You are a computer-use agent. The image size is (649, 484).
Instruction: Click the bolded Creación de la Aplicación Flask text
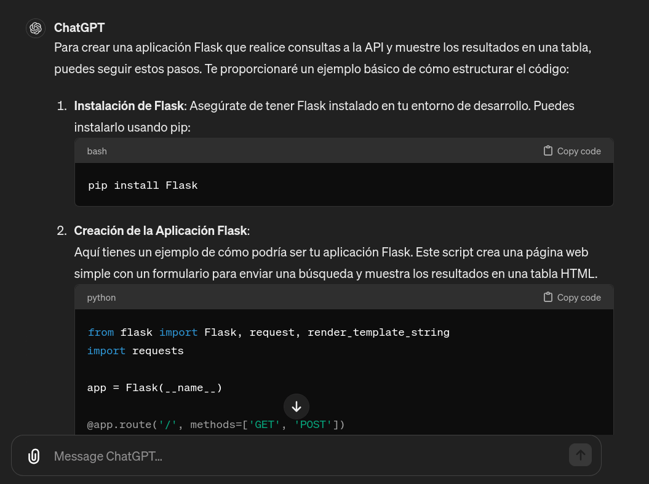pos(160,230)
